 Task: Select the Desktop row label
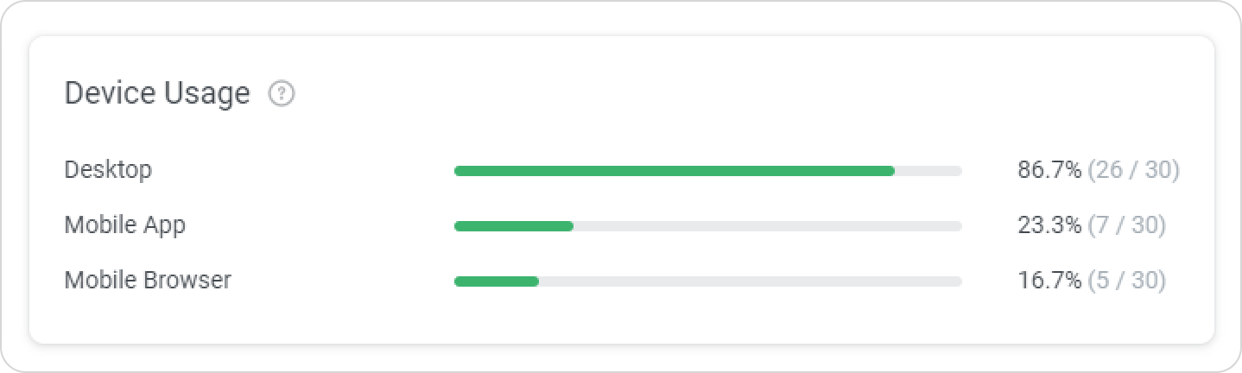[108, 170]
